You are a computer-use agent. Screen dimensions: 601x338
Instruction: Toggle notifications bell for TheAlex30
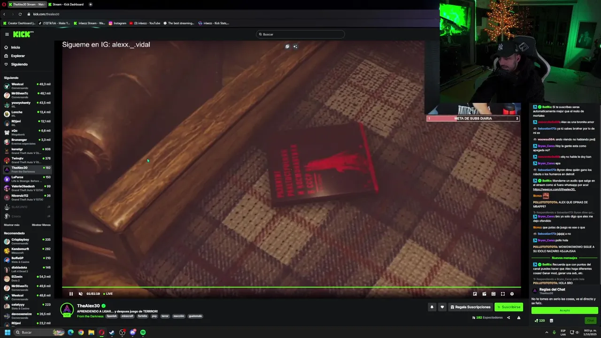coord(431,307)
